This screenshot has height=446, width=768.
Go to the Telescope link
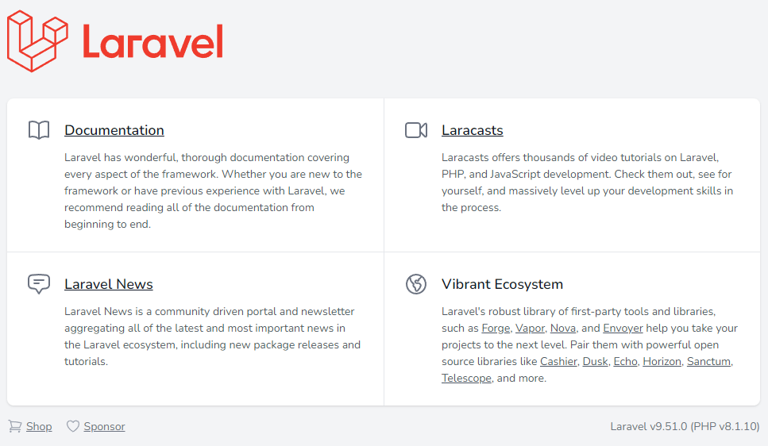click(466, 378)
